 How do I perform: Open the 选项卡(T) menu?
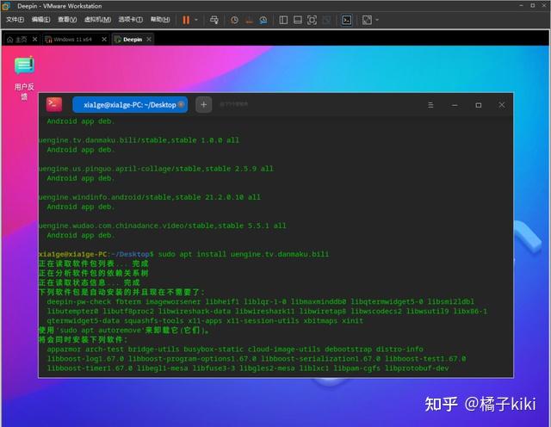130,20
